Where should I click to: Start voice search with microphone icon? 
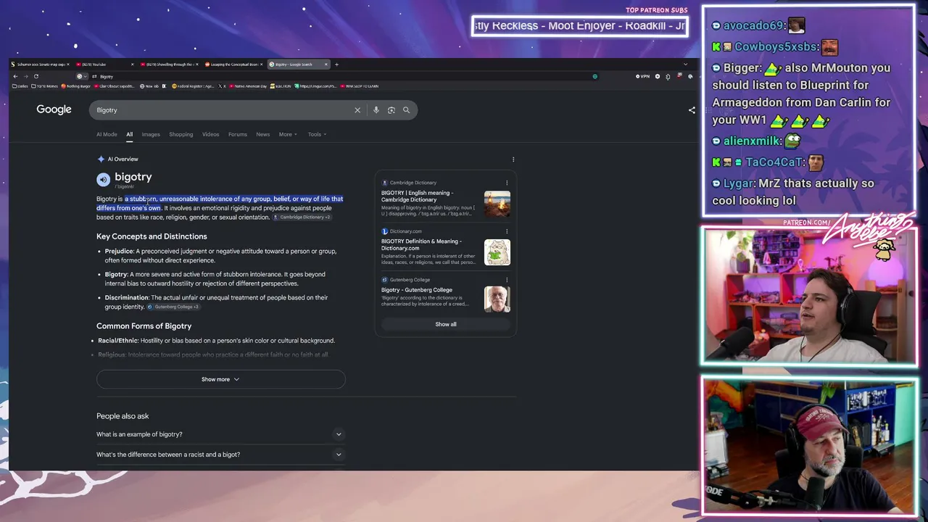click(376, 110)
